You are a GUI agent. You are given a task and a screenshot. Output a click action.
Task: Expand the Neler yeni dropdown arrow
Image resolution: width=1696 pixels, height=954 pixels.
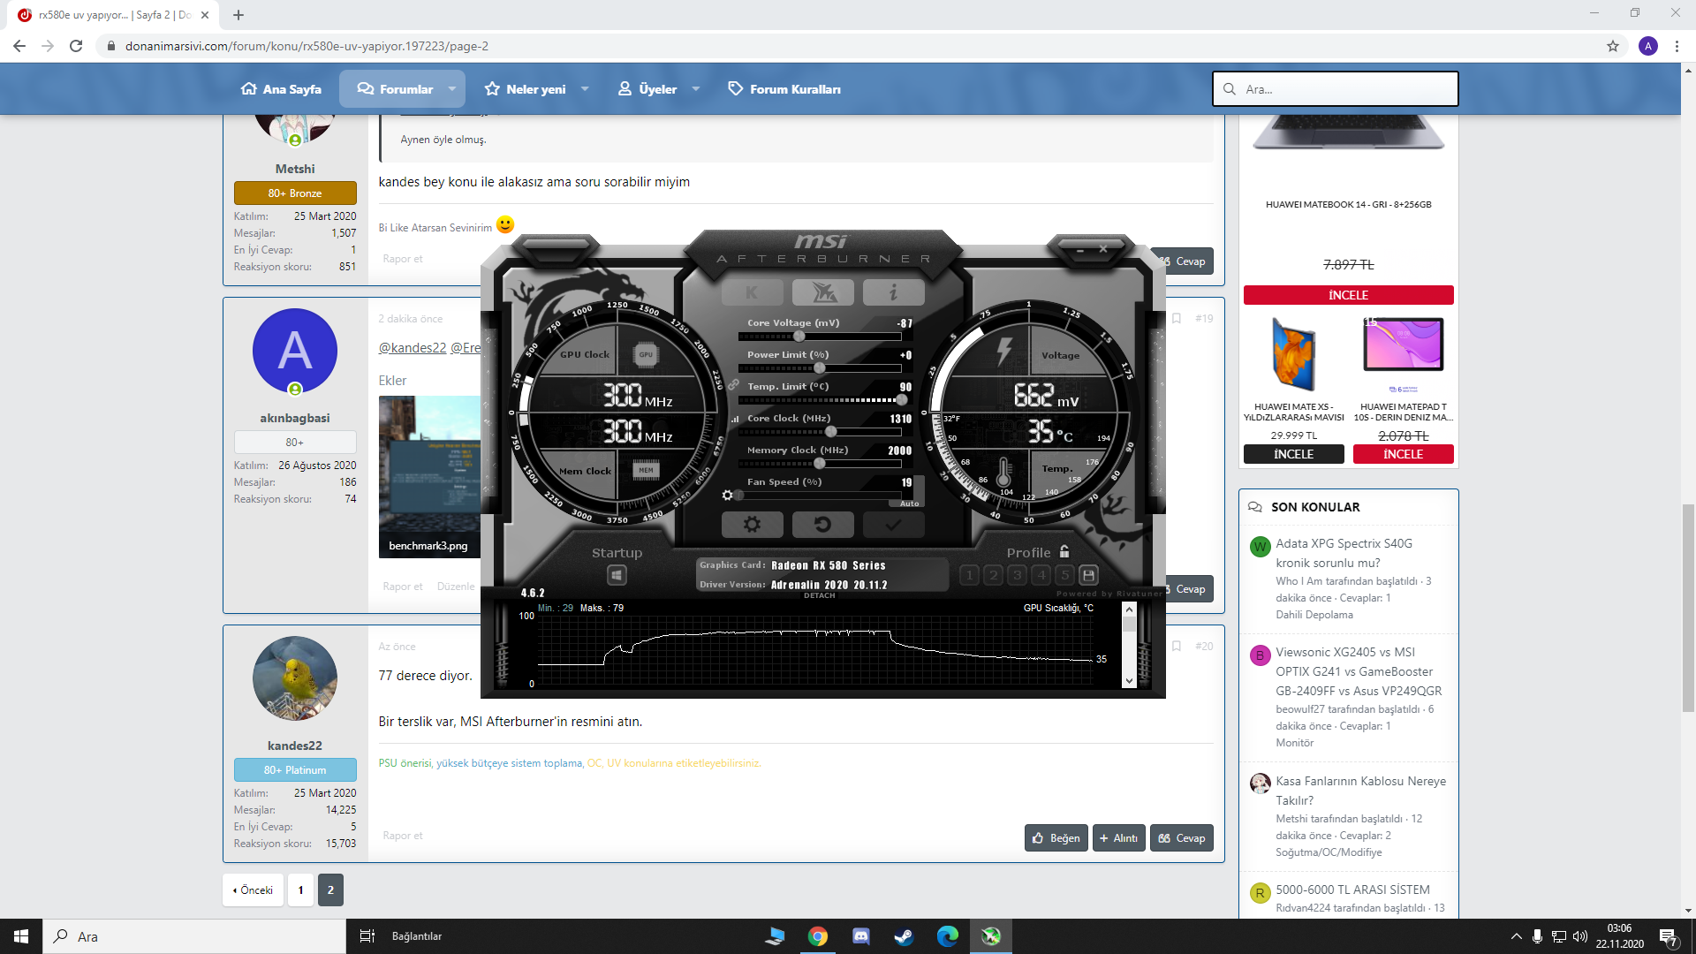coord(585,89)
